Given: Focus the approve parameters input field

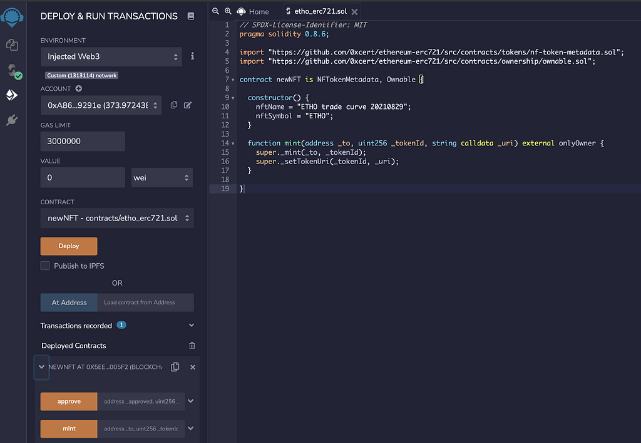Looking at the screenshot, I should [141, 401].
